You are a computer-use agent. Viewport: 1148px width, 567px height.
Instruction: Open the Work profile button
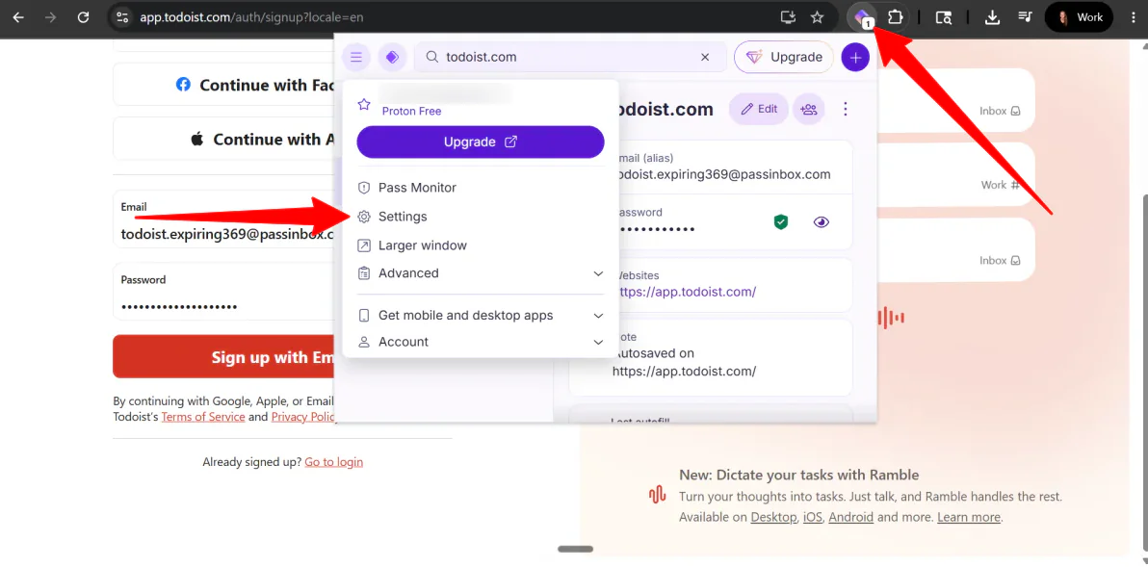pyautogui.click(x=1080, y=16)
